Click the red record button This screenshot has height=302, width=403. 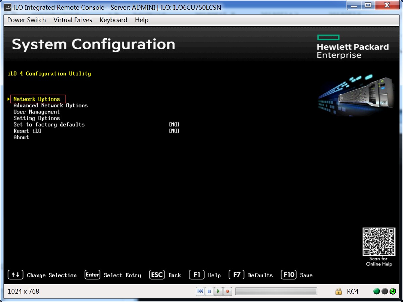(x=227, y=291)
